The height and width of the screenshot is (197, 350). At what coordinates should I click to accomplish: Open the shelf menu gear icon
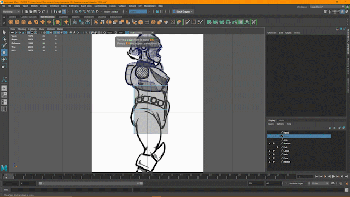pos(4,23)
